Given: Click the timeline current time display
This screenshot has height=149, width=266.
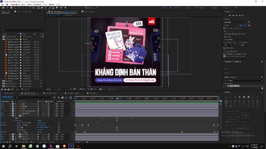Looking at the screenshot, I should click(x=8, y=97).
